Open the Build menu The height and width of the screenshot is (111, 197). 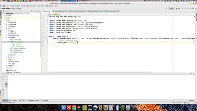pos(35,6)
